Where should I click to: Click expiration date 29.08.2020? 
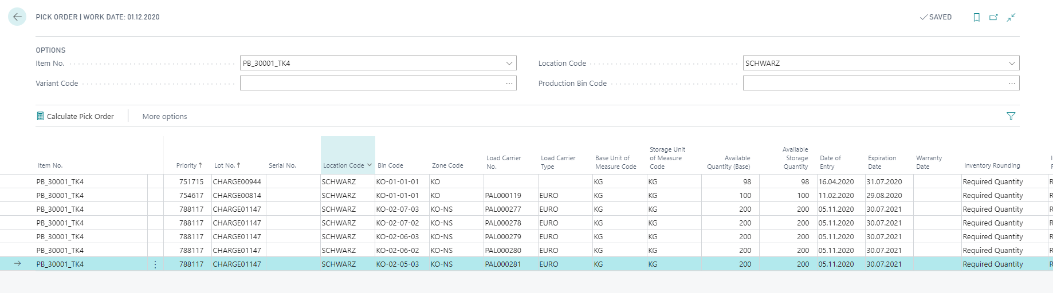884,196
